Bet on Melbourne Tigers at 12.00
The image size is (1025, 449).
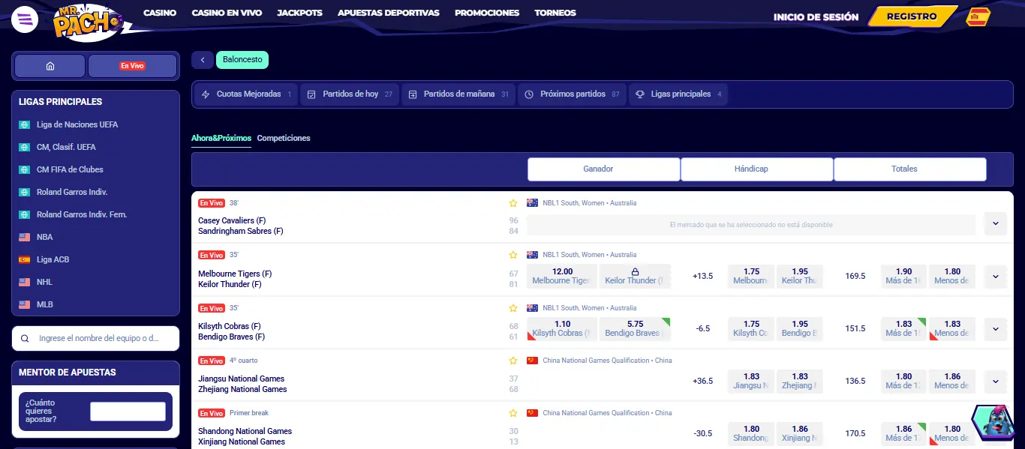click(562, 276)
